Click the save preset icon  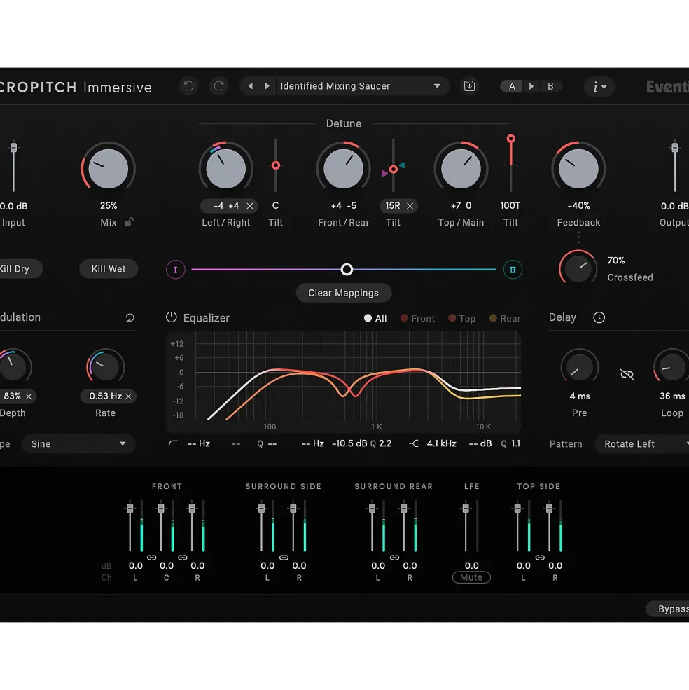pyautogui.click(x=469, y=85)
